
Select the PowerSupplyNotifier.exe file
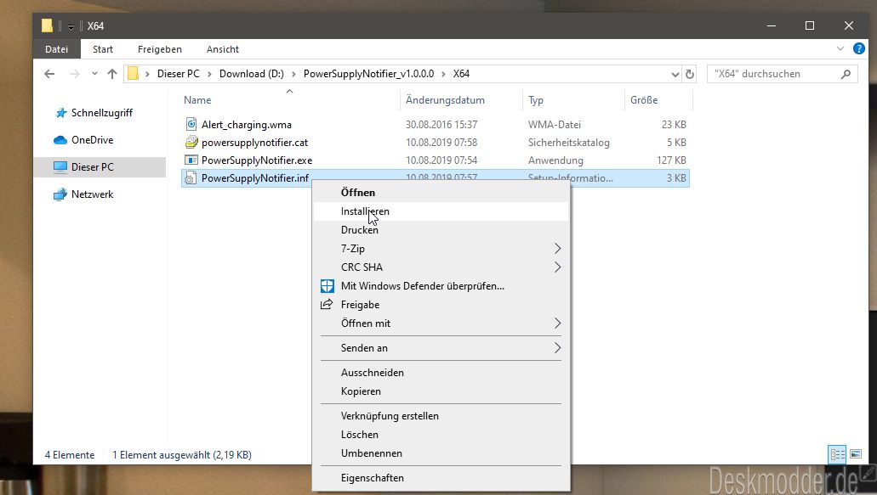[x=257, y=160]
